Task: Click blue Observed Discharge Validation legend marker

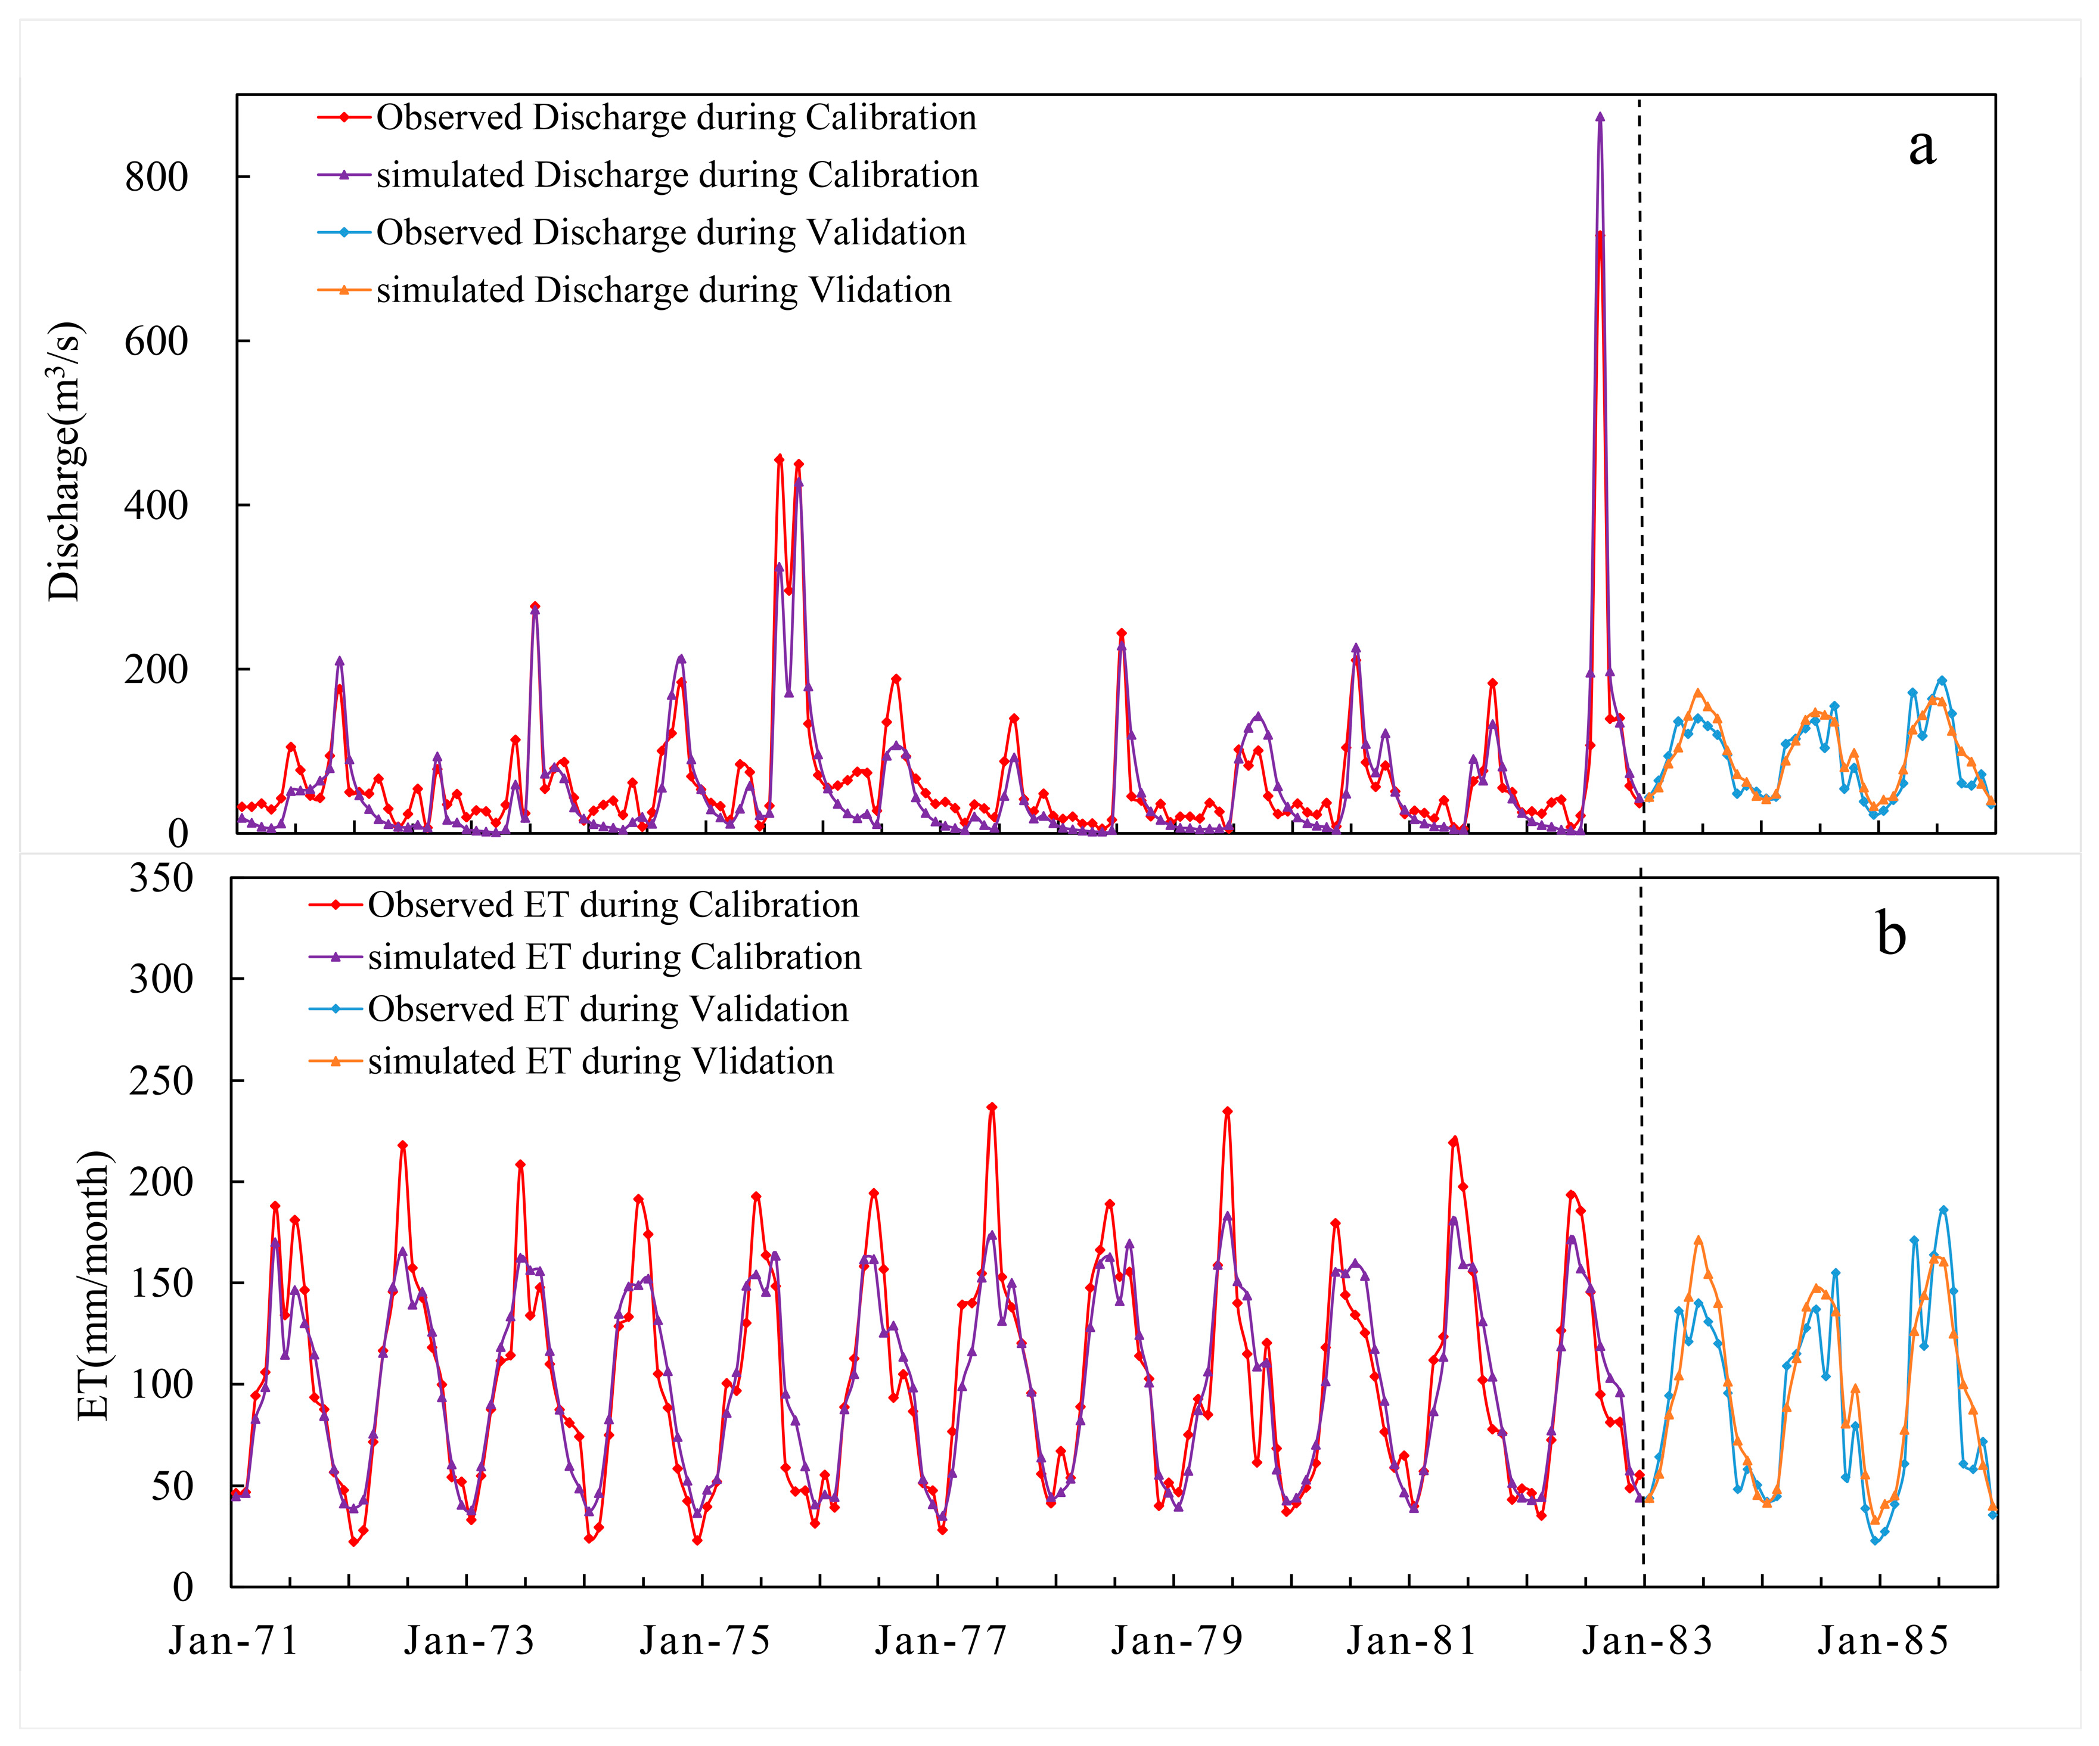Action: pyautogui.click(x=344, y=232)
